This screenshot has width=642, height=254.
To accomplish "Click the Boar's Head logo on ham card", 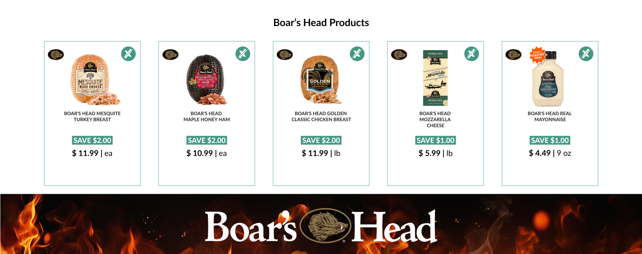I will [x=170, y=54].
